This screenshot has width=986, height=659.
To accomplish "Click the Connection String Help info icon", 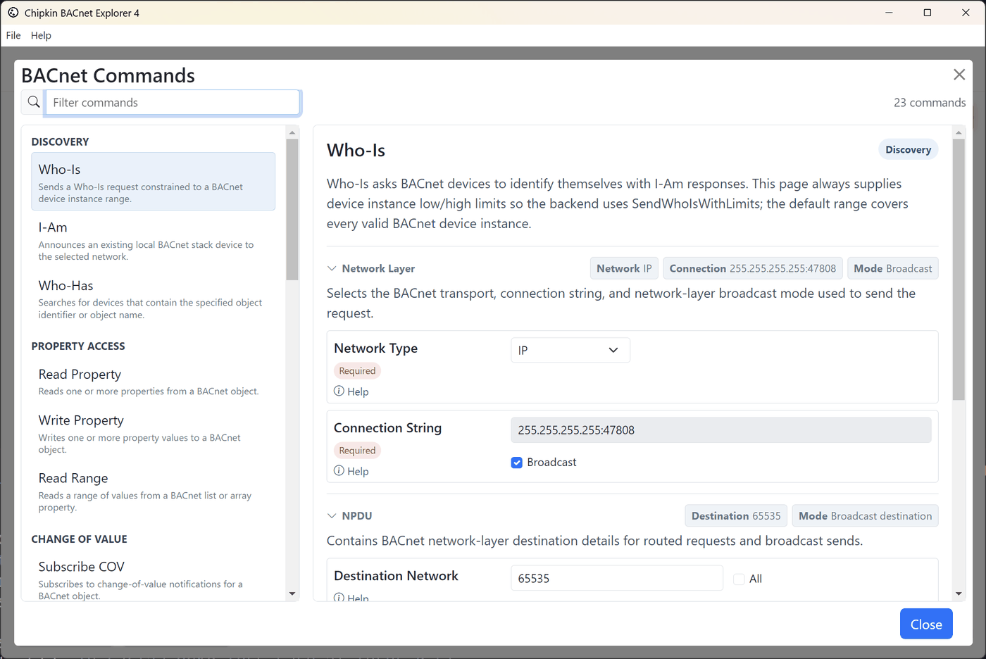I will click(339, 470).
